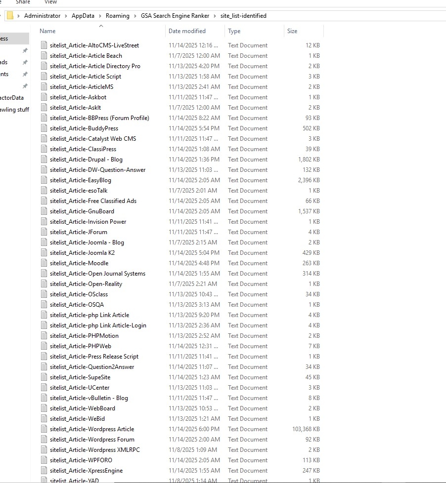Sort the list by Size column
The height and width of the screenshot is (483, 446).
[292, 31]
